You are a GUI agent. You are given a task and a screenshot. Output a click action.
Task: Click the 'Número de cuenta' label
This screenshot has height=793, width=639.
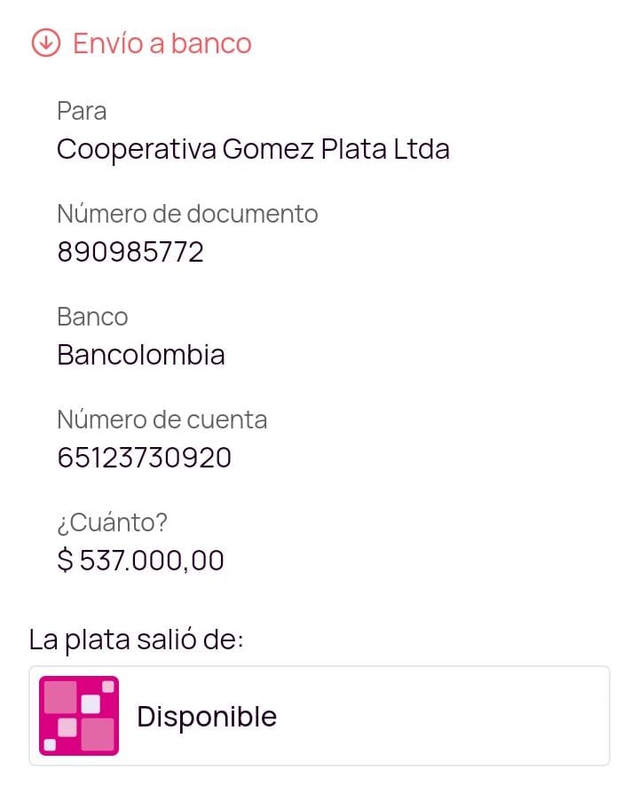(x=162, y=420)
